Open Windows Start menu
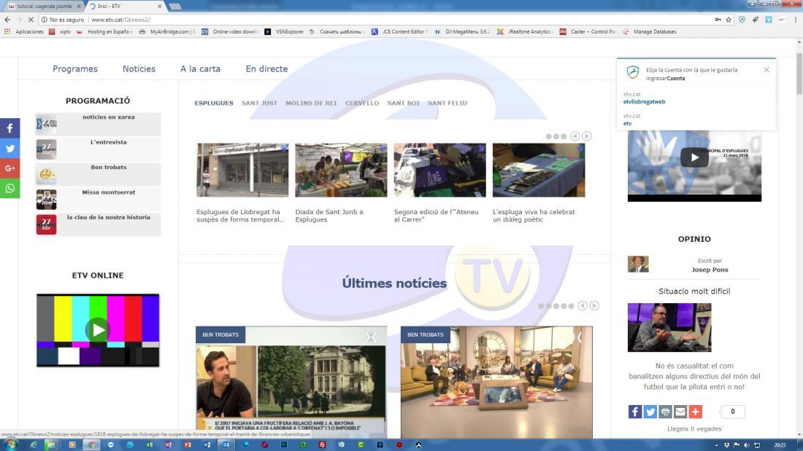Screen dimensions: 803x451 9,445
